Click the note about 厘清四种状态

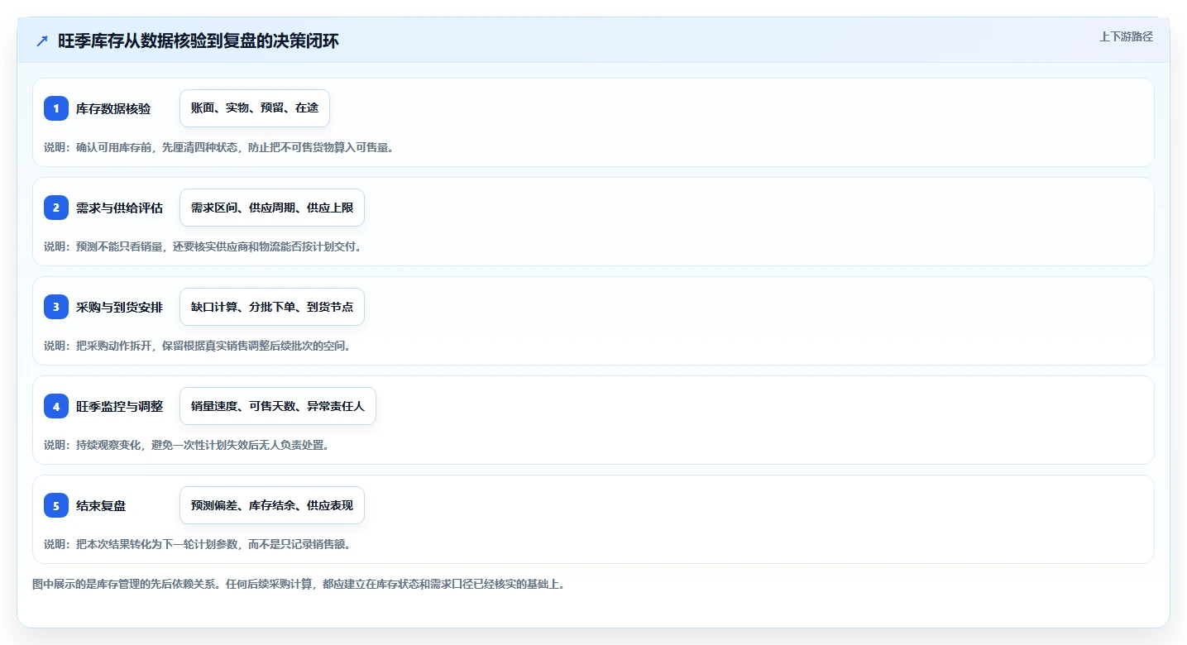click(218, 147)
